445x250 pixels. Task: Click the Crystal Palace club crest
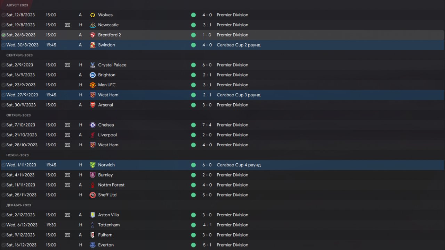[92, 65]
